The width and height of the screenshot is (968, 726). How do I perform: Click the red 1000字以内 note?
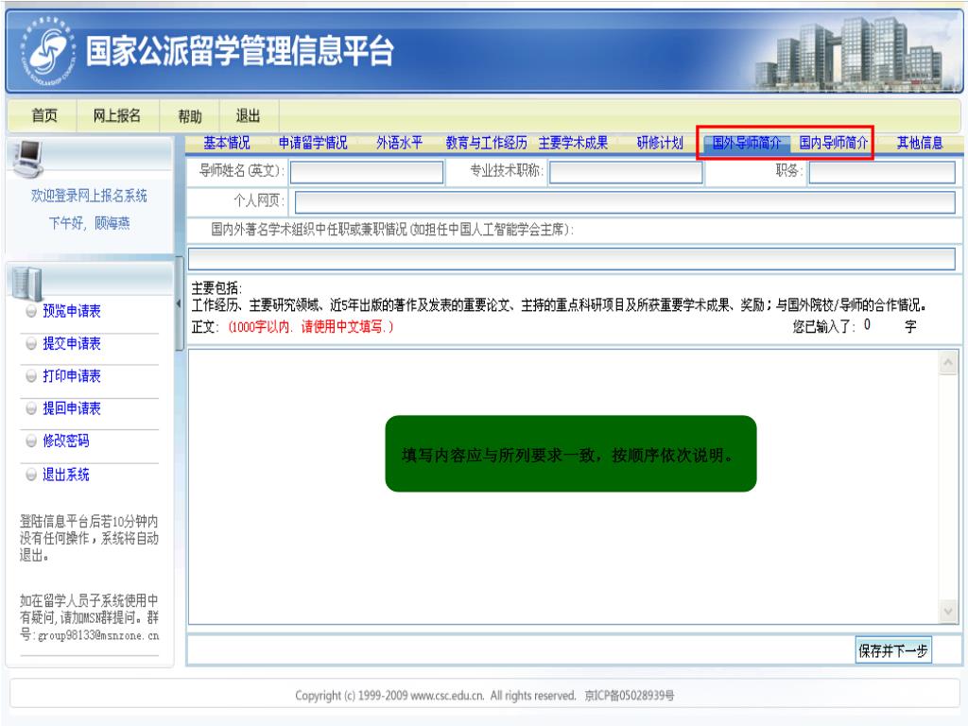pos(310,327)
